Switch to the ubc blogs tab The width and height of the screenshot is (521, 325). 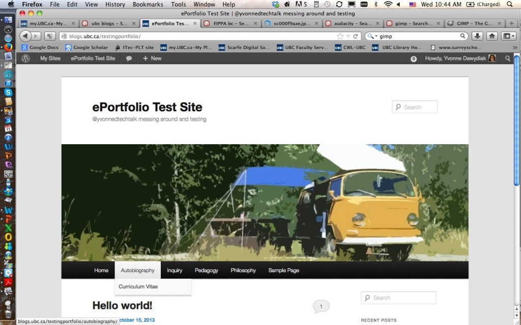coord(109,23)
